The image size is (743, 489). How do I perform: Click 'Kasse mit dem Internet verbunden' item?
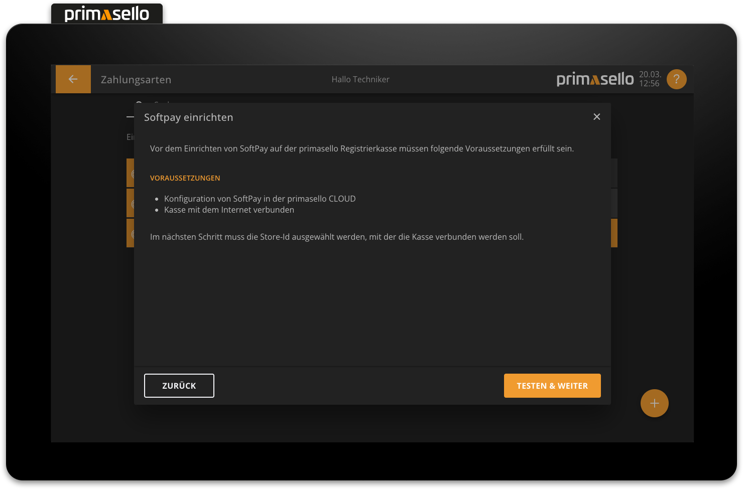click(x=229, y=210)
